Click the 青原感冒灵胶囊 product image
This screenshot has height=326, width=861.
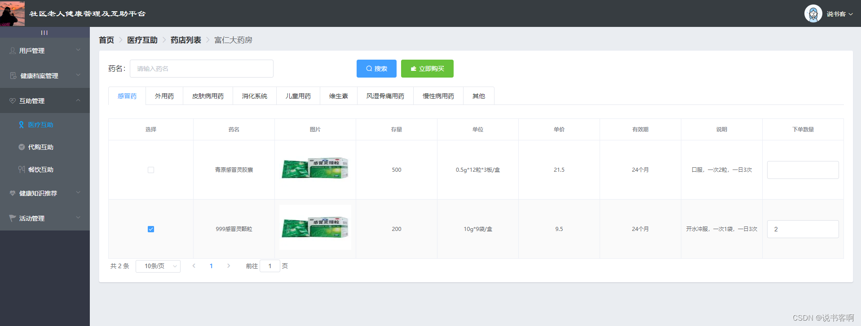315,168
